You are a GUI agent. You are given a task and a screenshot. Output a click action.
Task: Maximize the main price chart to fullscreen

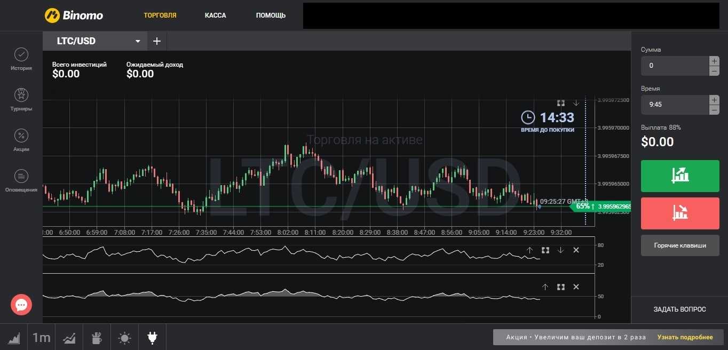(x=560, y=103)
